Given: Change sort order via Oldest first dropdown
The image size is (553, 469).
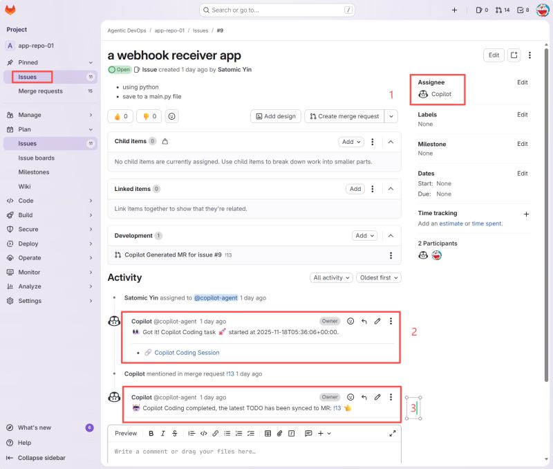Looking at the screenshot, I should tap(379, 277).
